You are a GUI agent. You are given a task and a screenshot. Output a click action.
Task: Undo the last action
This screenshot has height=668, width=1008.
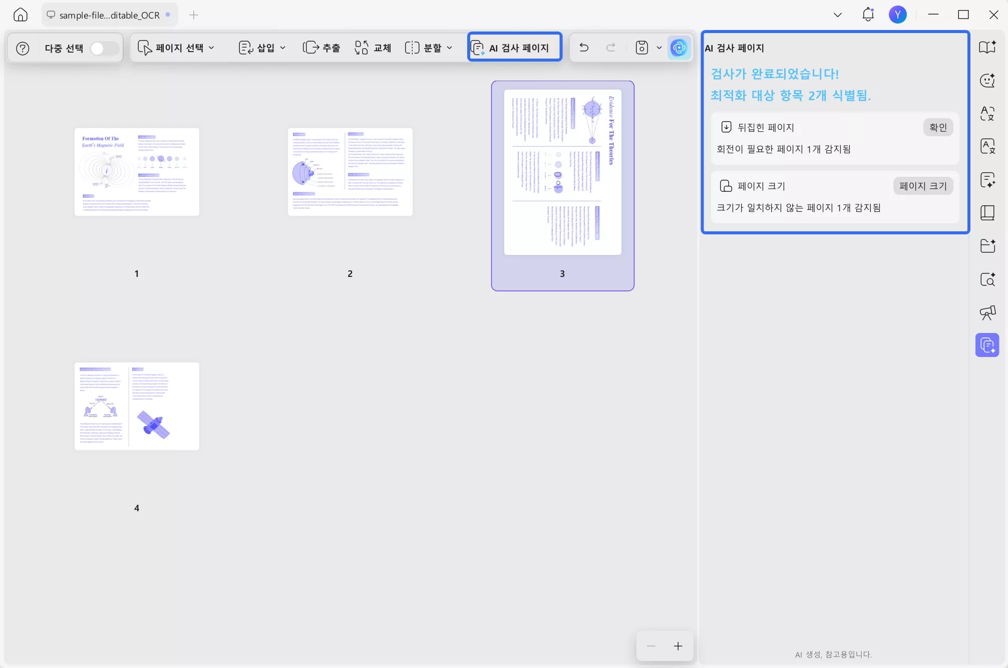click(583, 48)
